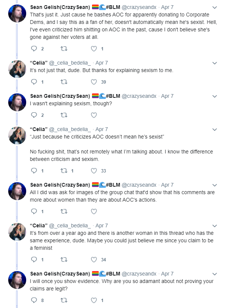Open @crazyseandx handle in first tweet
Screen dimensions: 227x308
click(139, 7)
